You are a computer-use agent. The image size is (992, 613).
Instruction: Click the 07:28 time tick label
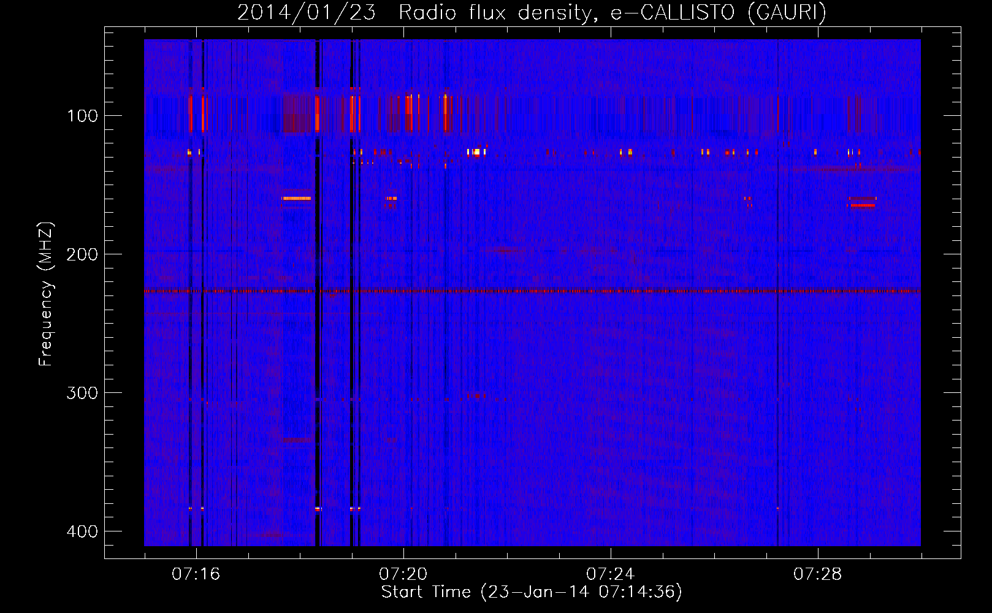click(x=817, y=574)
